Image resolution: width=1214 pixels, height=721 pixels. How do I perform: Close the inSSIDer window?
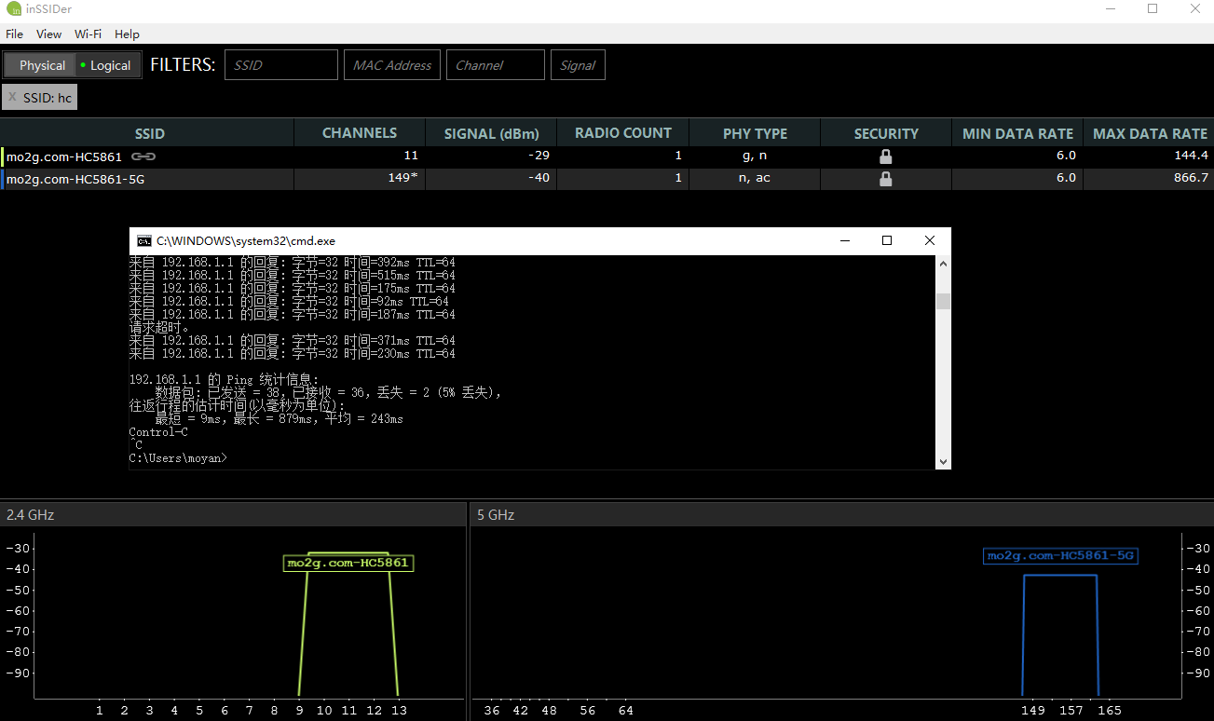point(1195,9)
